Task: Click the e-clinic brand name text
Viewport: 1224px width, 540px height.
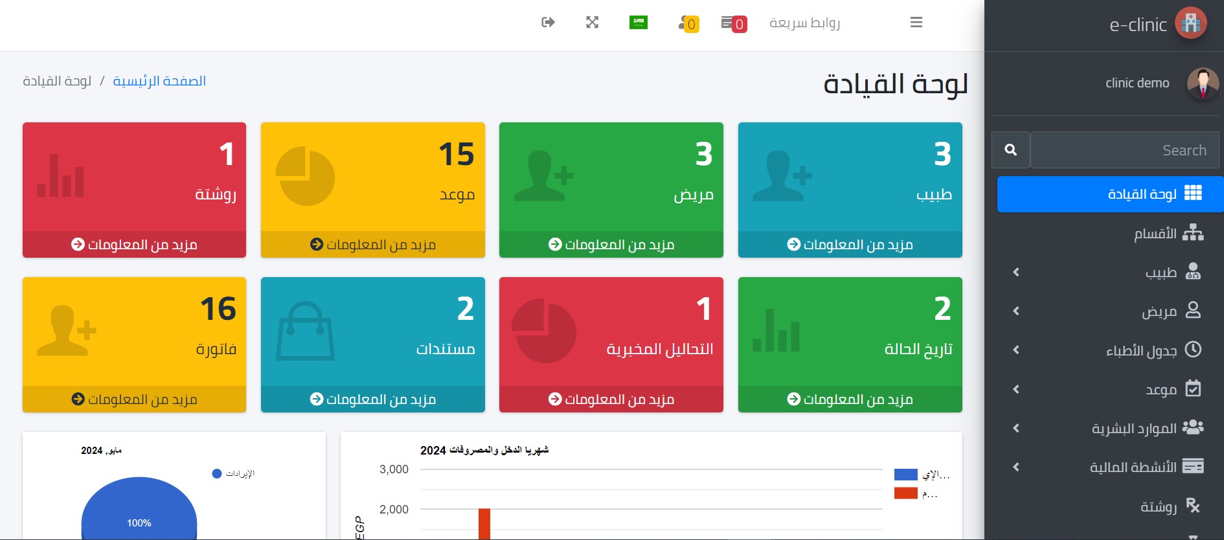Action: pos(1138,25)
